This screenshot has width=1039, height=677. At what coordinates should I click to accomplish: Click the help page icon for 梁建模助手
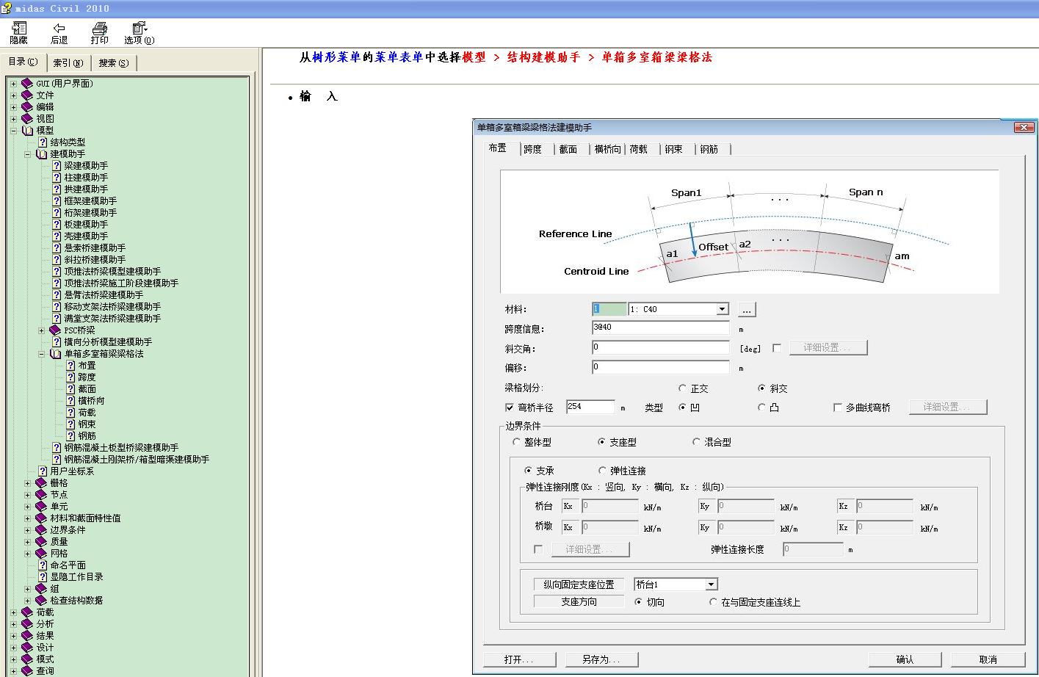[x=57, y=165]
